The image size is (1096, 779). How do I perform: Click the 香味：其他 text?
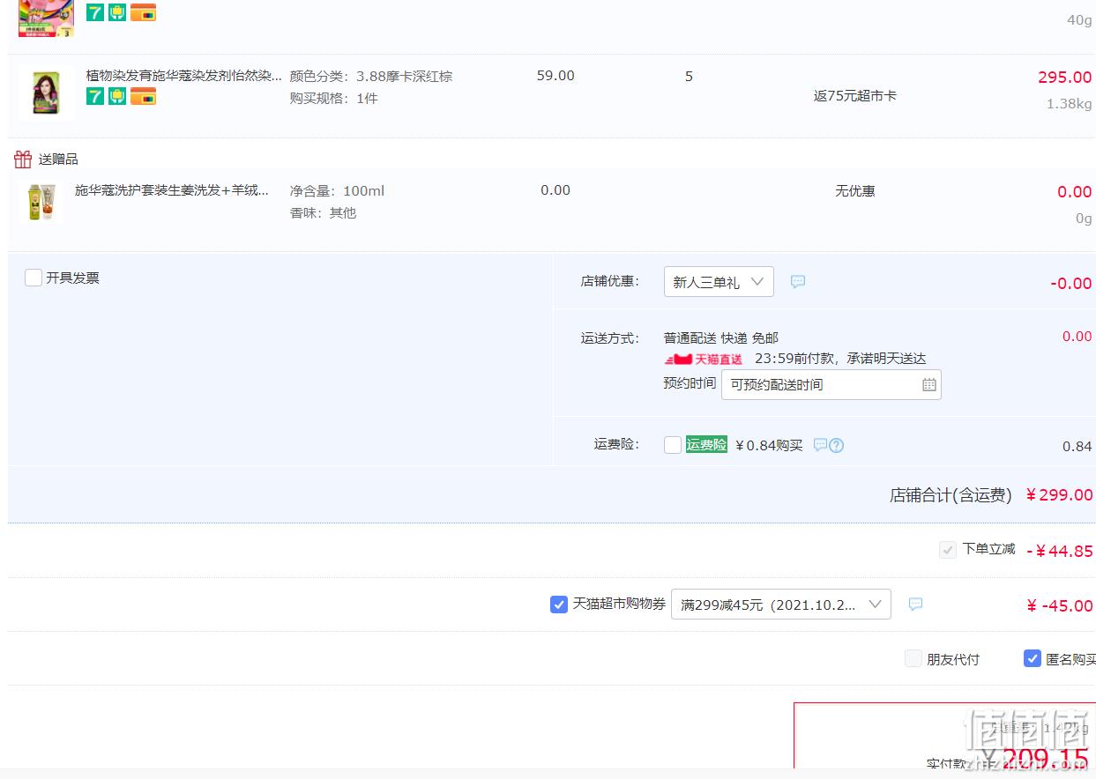click(x=324, y=213)
